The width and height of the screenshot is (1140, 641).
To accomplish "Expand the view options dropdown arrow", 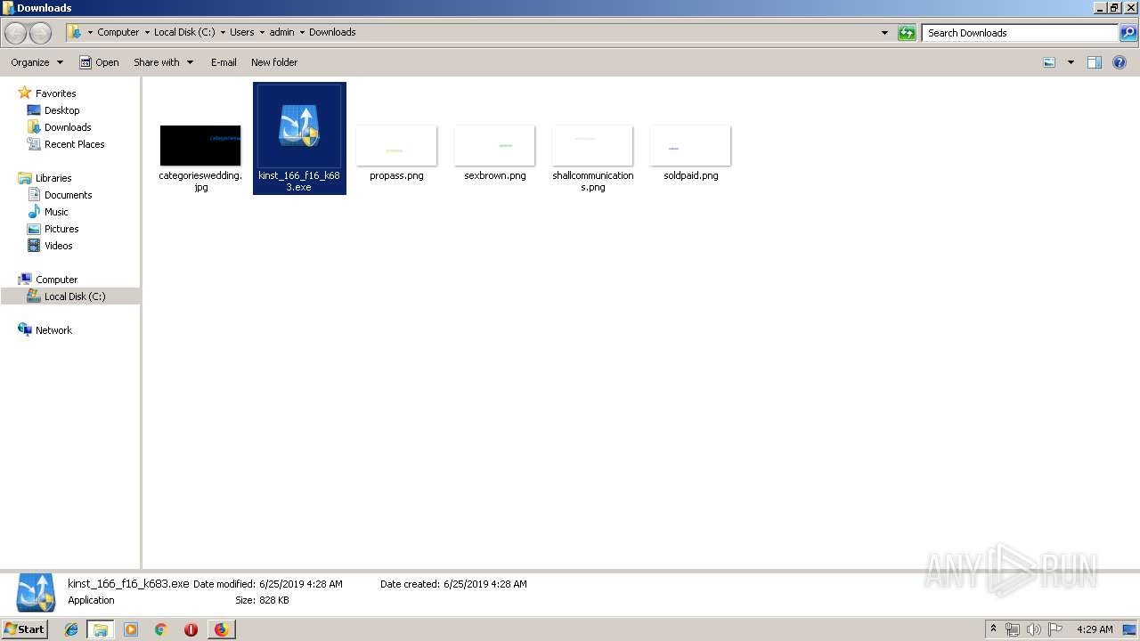I will click(1071, 62).
